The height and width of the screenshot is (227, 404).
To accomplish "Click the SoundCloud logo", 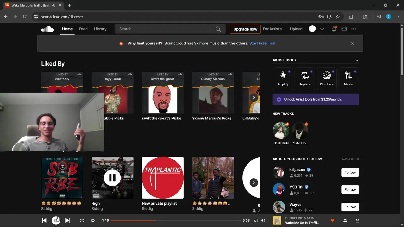I will point(47,29).
